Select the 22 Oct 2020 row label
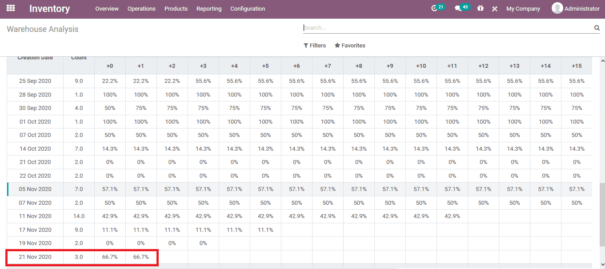The image size is (605, 269). pyautogui.click(x=35, y=176)
